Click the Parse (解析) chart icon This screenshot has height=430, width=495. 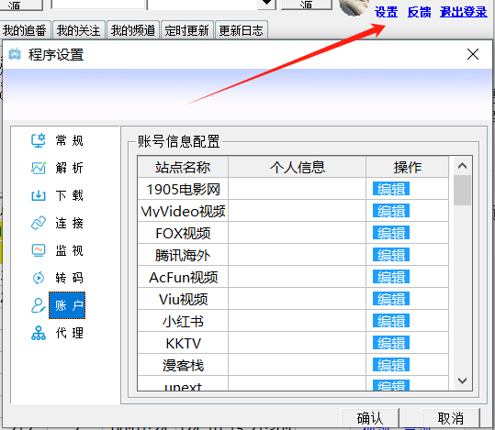tap(39, 168)
